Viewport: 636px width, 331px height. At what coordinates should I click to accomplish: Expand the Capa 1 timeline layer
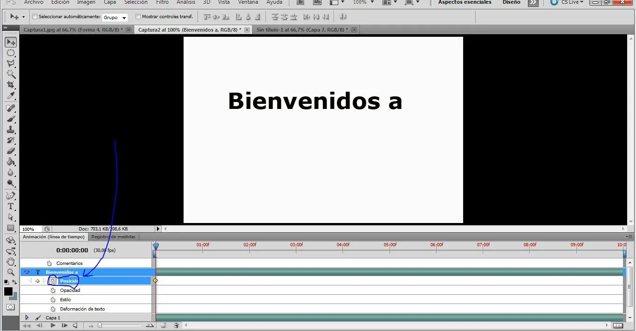coord(27,317)
